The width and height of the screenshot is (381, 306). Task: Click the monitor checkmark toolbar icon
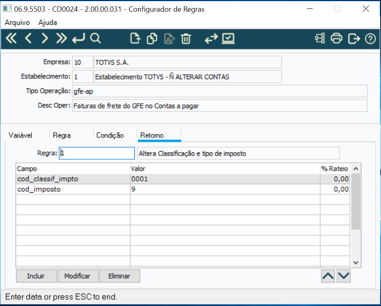[228, 39]
